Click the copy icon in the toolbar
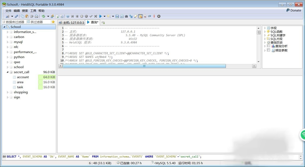Screen dimensions: 305x167 pyautogui.click(x=23, y=16)
